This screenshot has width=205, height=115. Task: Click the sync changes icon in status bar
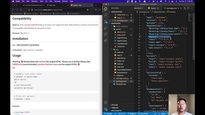pos(115,114)
